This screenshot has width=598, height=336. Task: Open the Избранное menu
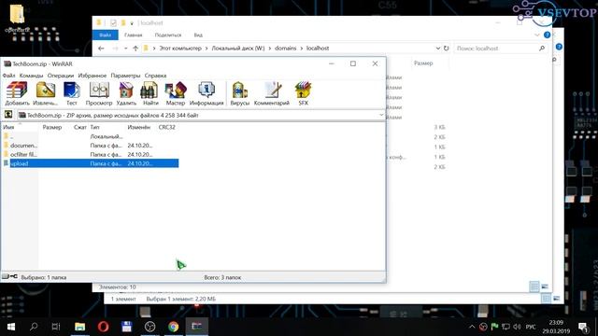(93, 76)
